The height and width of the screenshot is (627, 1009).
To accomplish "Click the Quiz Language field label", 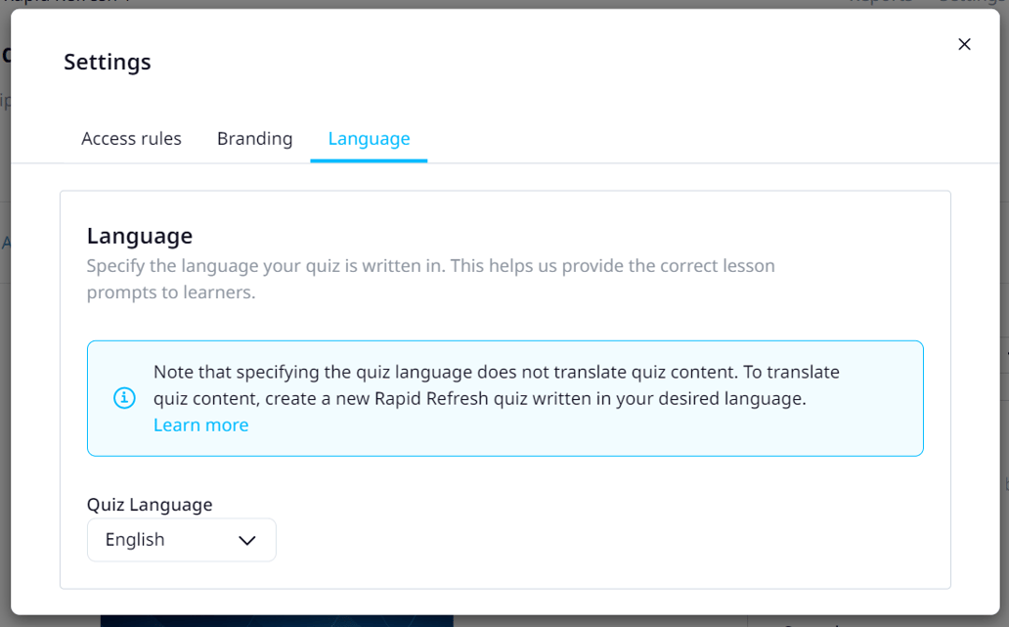I will point(149,504).
